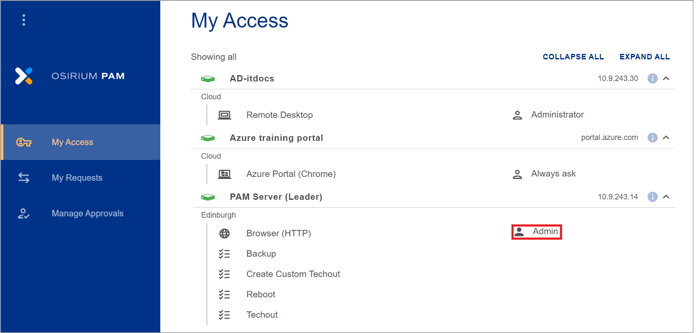Launch the Reboot task
The width and height of the screenshot is (696, 333).
(260, 294)
